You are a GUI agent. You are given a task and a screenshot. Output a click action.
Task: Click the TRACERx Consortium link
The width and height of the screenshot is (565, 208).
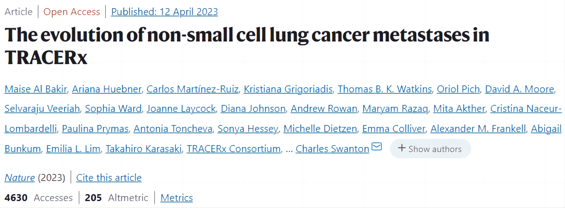point(233,149)
